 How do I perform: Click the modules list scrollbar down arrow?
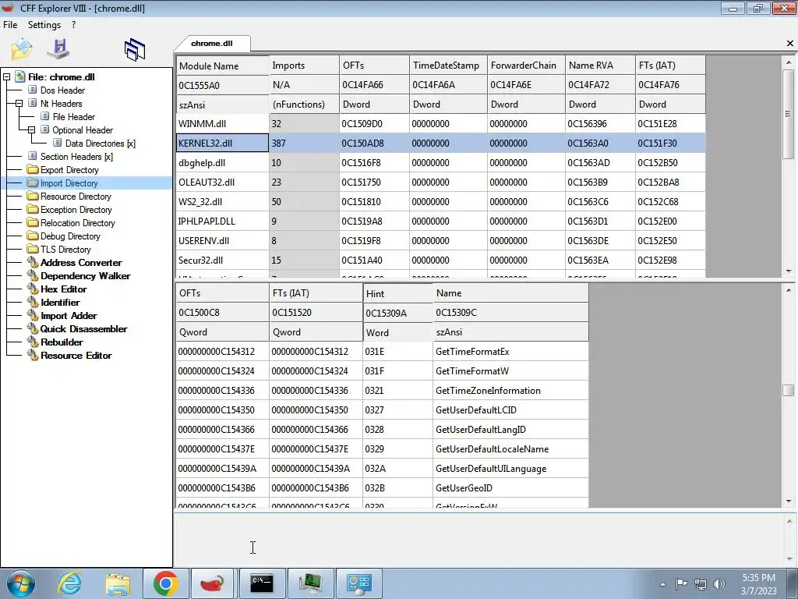789,271
